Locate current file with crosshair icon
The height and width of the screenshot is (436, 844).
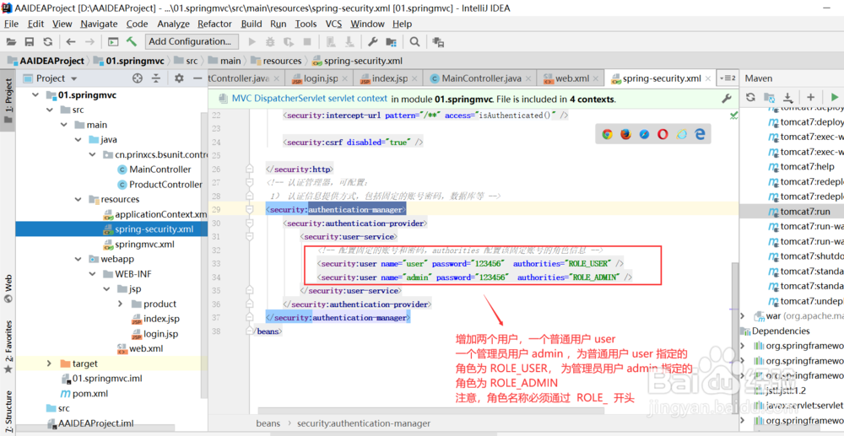(138, 78)
